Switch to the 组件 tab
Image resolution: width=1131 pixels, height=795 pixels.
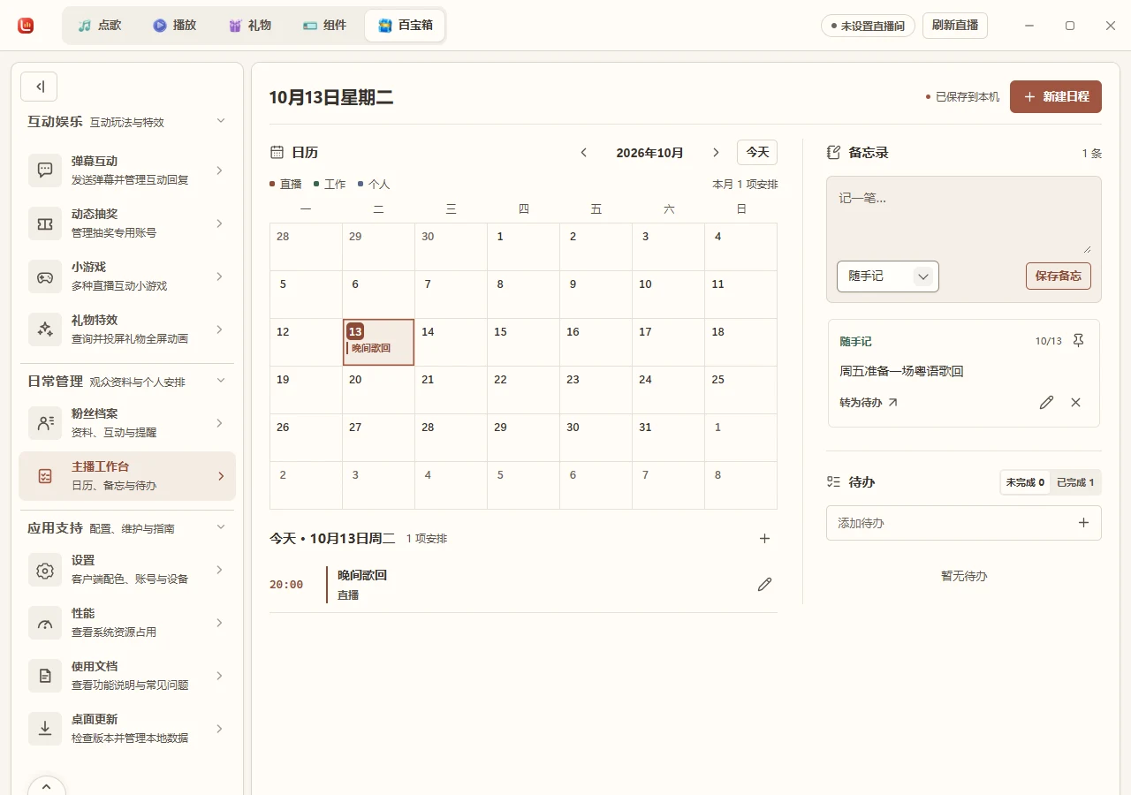[x=324, y=26]
